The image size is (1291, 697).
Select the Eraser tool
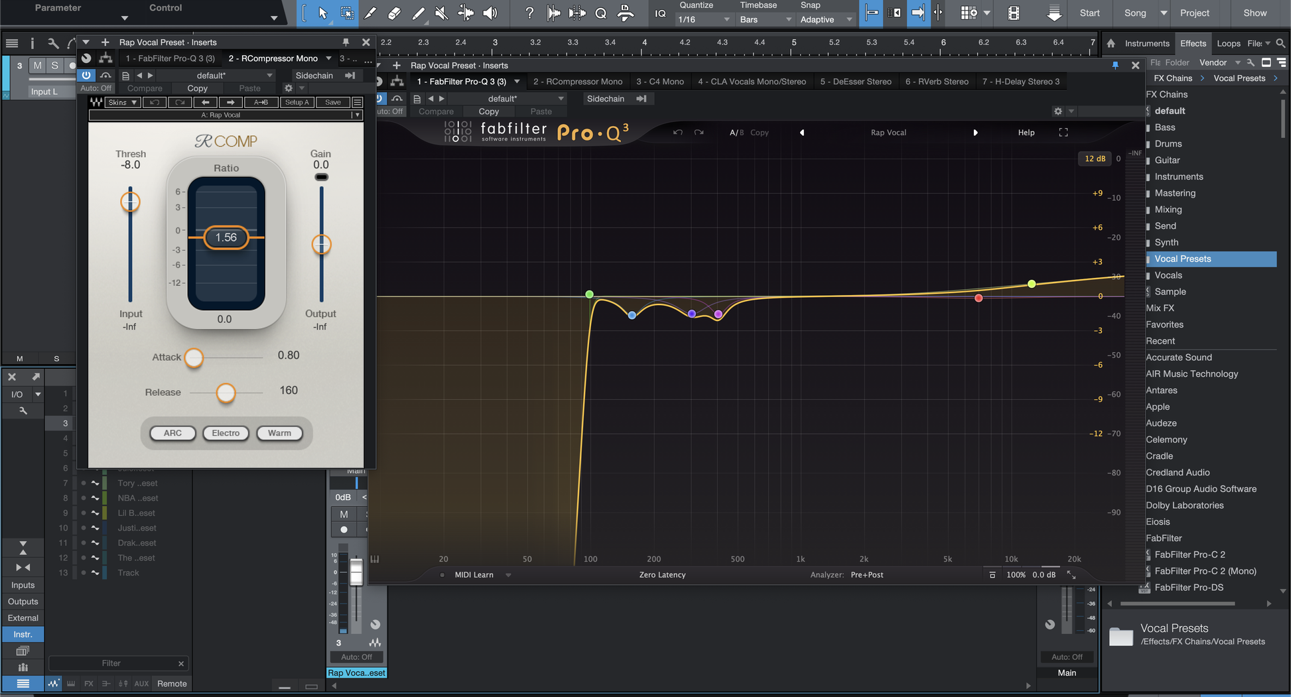[x=394, y=13]
